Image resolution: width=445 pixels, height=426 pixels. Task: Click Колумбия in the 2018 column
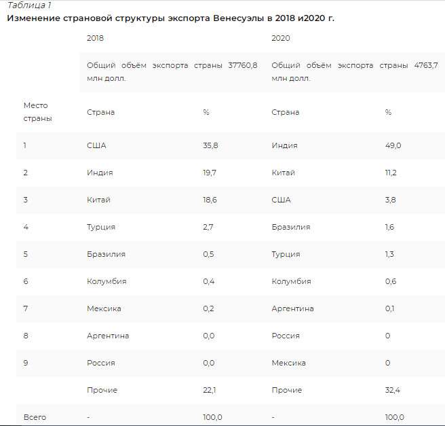click(x=107, y=281)
